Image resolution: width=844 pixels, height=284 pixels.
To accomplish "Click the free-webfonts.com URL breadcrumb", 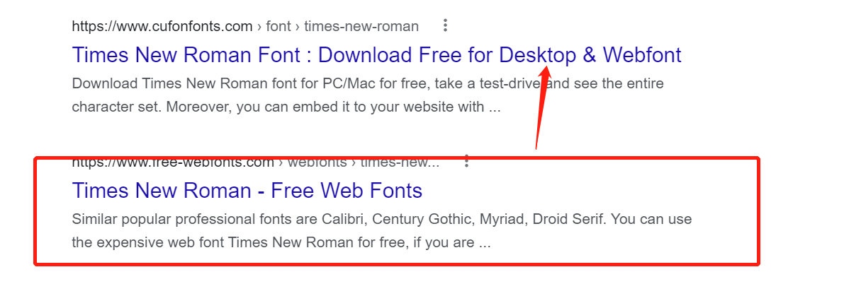I will click(256, 162).
